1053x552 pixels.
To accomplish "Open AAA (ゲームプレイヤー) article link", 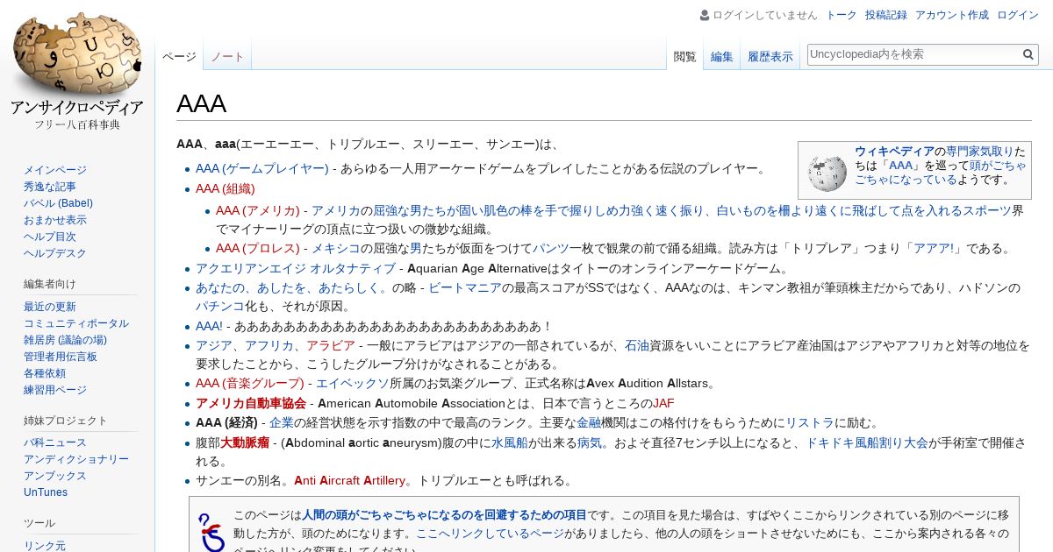I will click(261, 168).
